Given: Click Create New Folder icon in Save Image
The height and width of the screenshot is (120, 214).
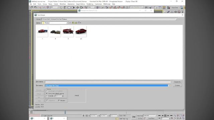Looking at the screenshot, I should click(76, 23).
